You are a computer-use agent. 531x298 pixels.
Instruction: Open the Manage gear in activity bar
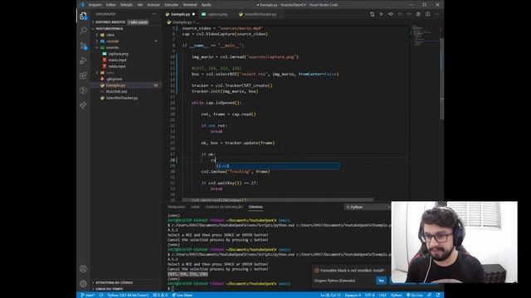[83, 284]
